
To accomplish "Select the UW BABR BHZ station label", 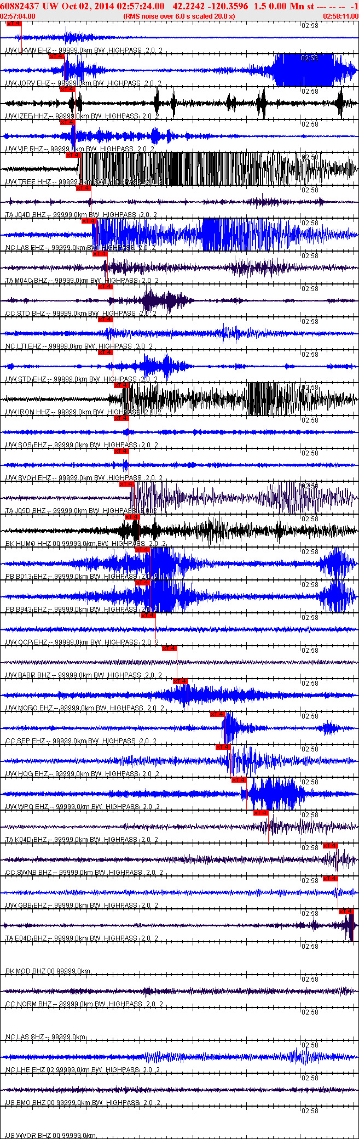I will click(x=84, y=675).
